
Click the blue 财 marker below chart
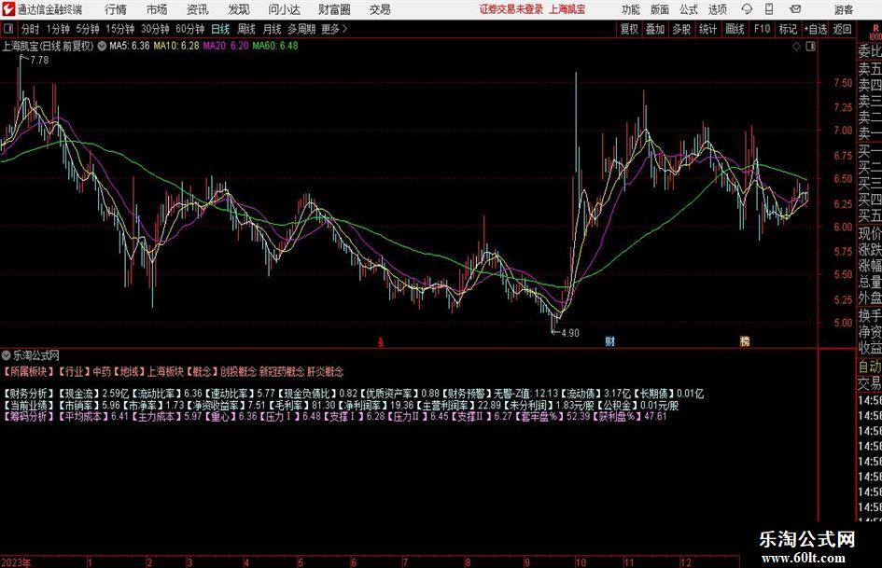tap(610, 340)
